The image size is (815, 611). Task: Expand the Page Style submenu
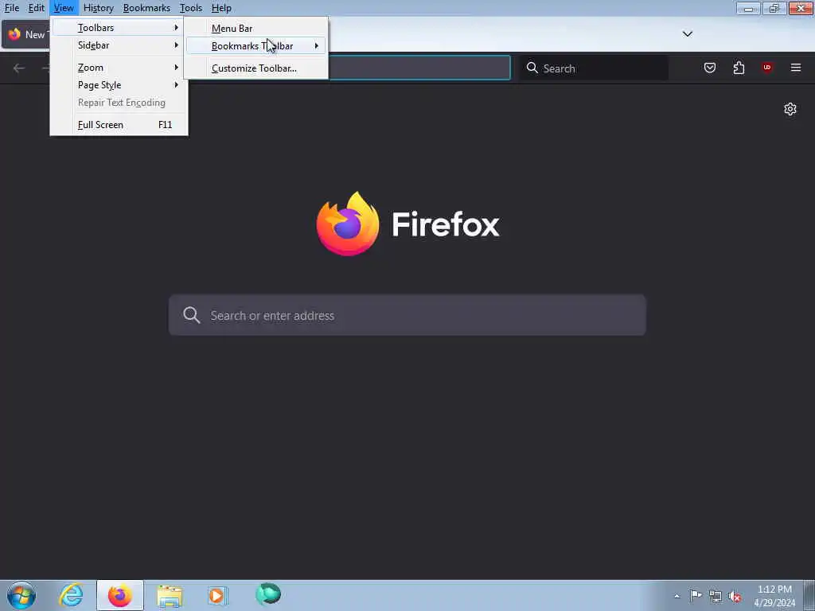119,84
